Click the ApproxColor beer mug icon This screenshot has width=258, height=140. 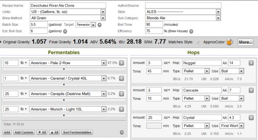point(230,42)
